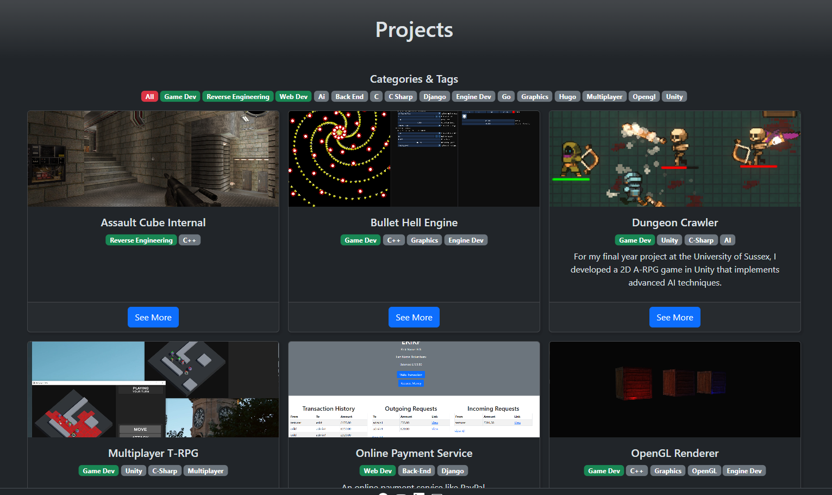Click Reverse Engineering tag on Assault Cube card

click(141, 240)
